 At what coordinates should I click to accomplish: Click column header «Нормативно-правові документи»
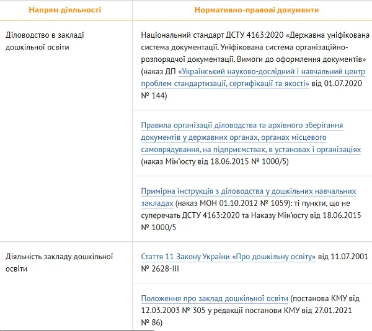pos(256,11)
